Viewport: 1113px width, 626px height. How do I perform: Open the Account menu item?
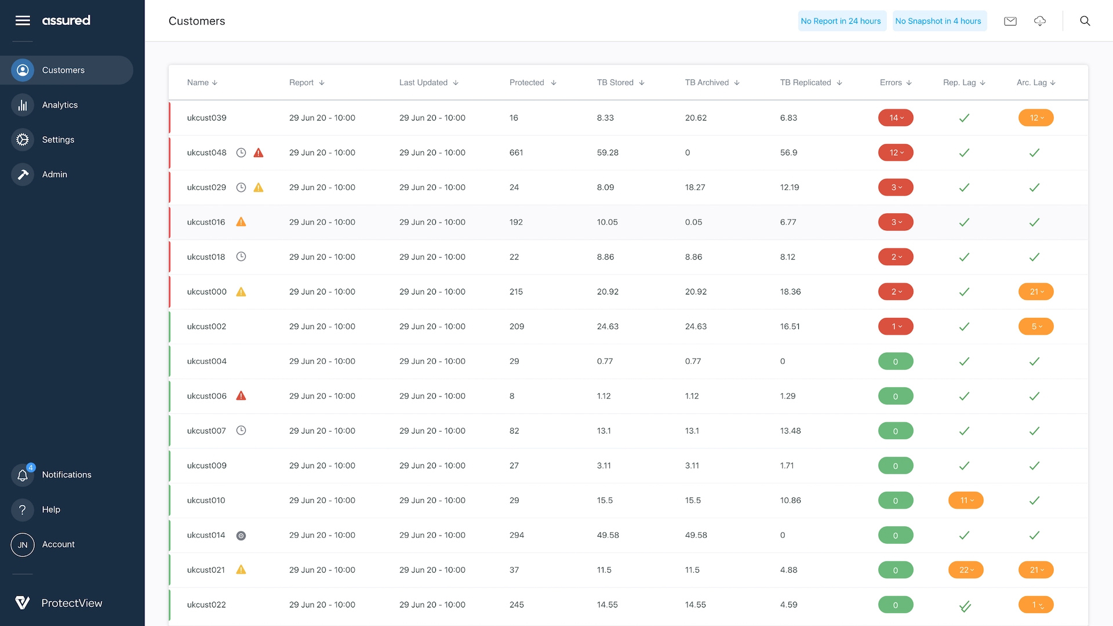click(58, 544)
